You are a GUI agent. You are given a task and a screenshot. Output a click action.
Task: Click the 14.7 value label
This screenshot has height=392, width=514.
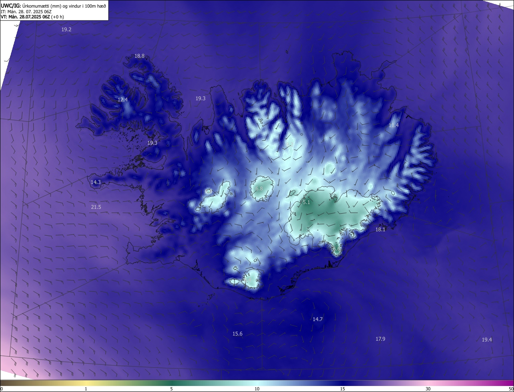tap(318, 319)
